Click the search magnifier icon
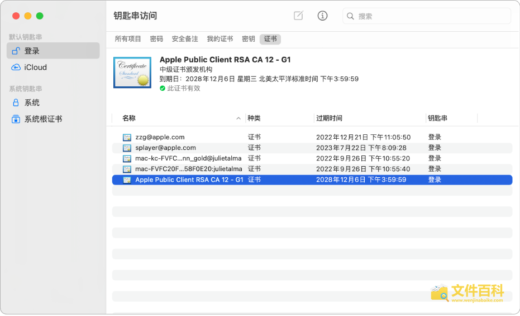 click(350, 16)
